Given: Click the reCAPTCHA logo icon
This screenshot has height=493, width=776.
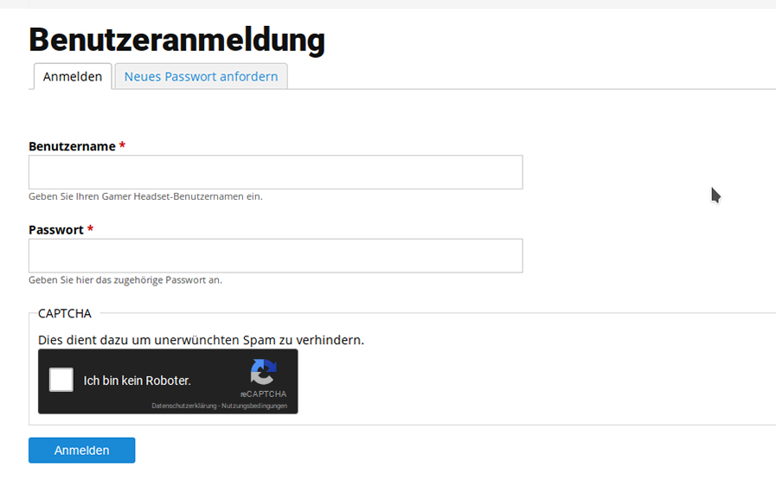Looking at the screenshot, I should (x=263, y=372).
